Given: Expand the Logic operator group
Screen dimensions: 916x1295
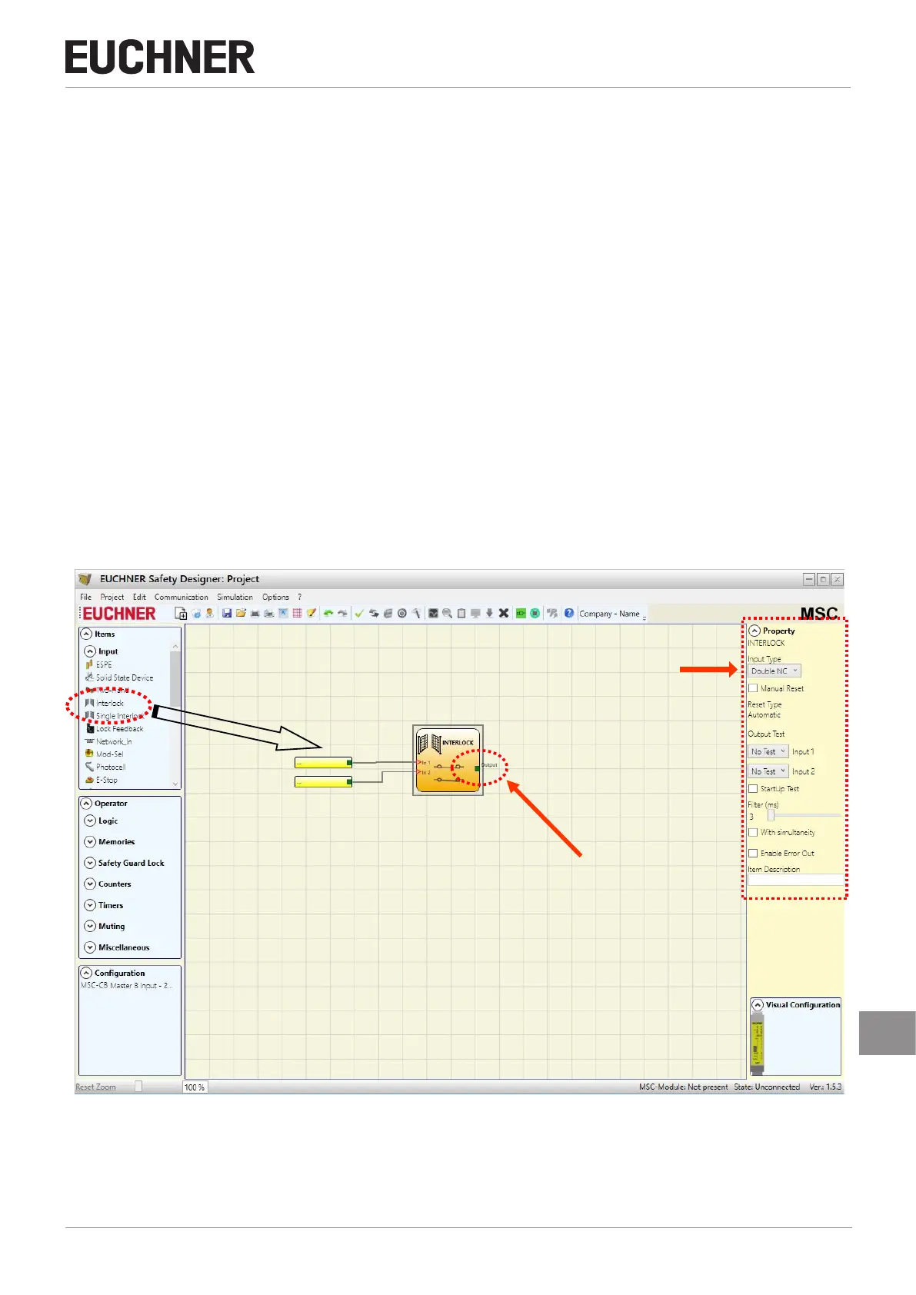Looking at the screenshot, I should pos(90,821).
